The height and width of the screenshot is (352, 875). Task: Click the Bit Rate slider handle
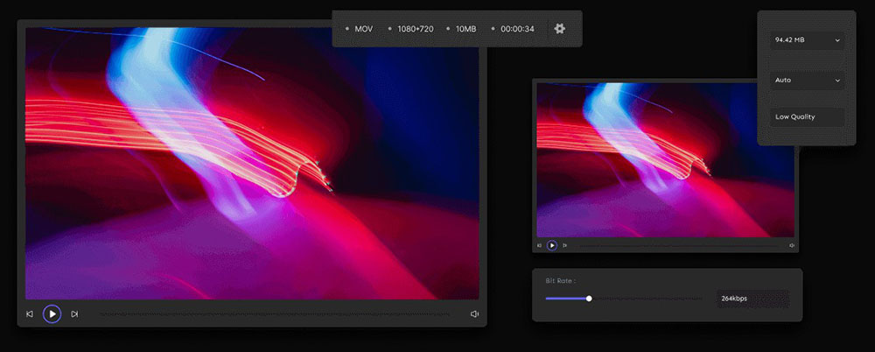[x=589, y=299]
